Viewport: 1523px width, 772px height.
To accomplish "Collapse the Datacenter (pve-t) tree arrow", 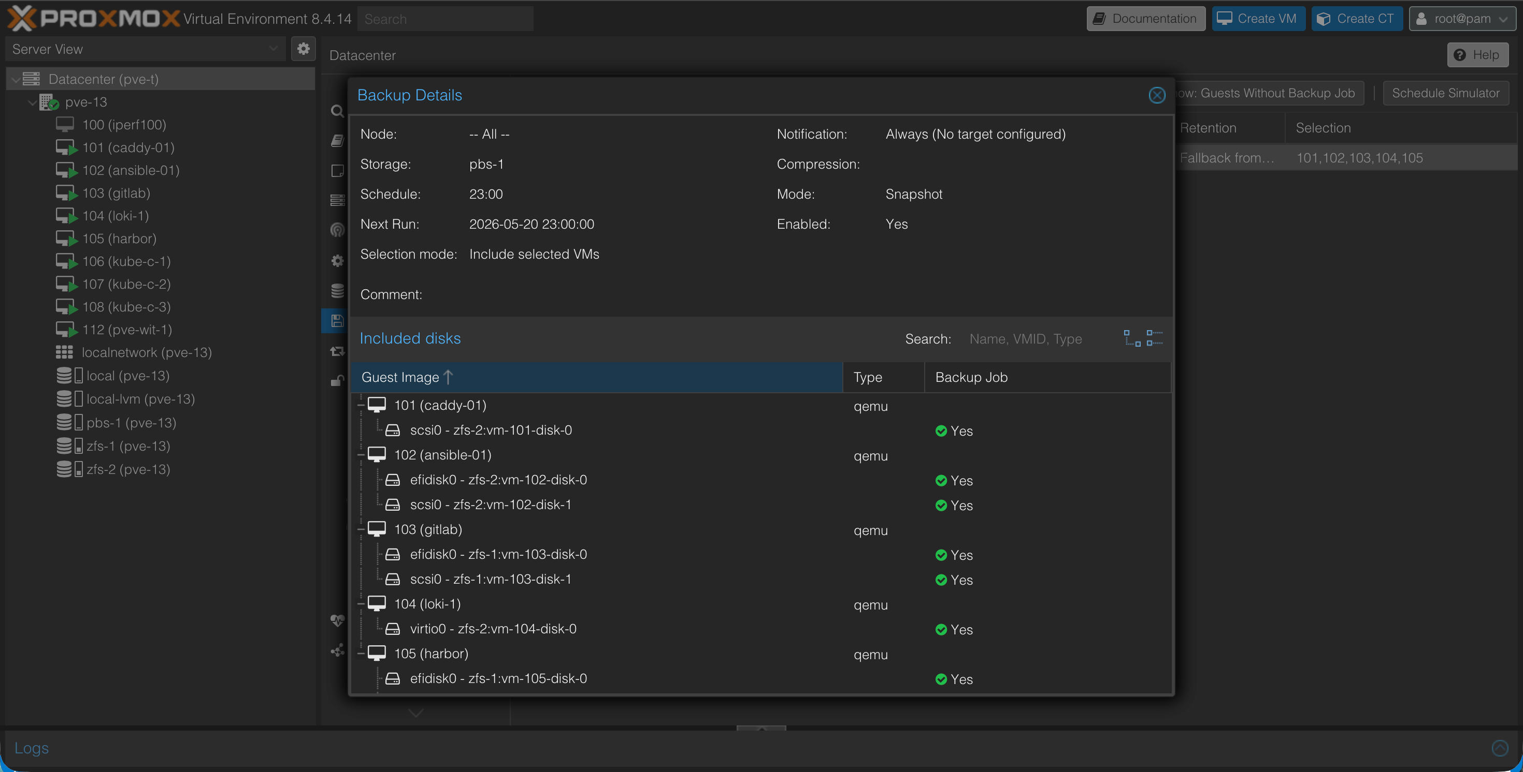I will pos(16,79).
